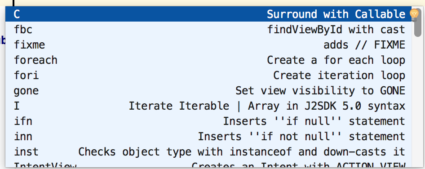The image size is (425, 169).
Task: Click the popup list scrollbar thumb
Action: coord(418,22)
